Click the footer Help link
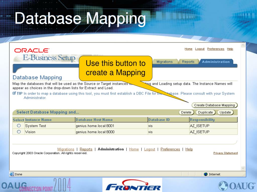The image size is (257, 192). click(189, 149)
